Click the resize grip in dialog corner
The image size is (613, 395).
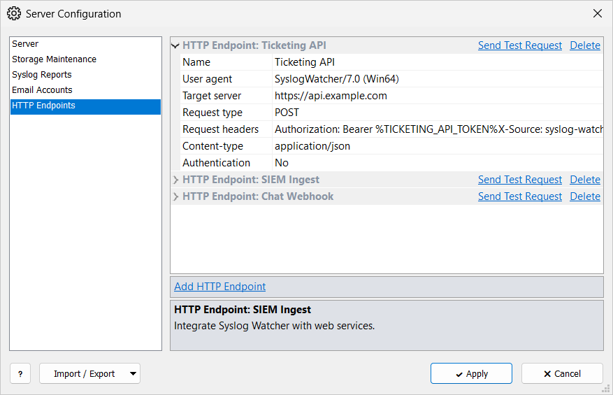click(x=606, y=388)
